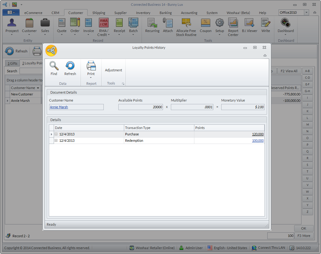321x254 pixels.
Task: Refresh the Loyalty Points History dialog
Action: [x=70, y=66]
